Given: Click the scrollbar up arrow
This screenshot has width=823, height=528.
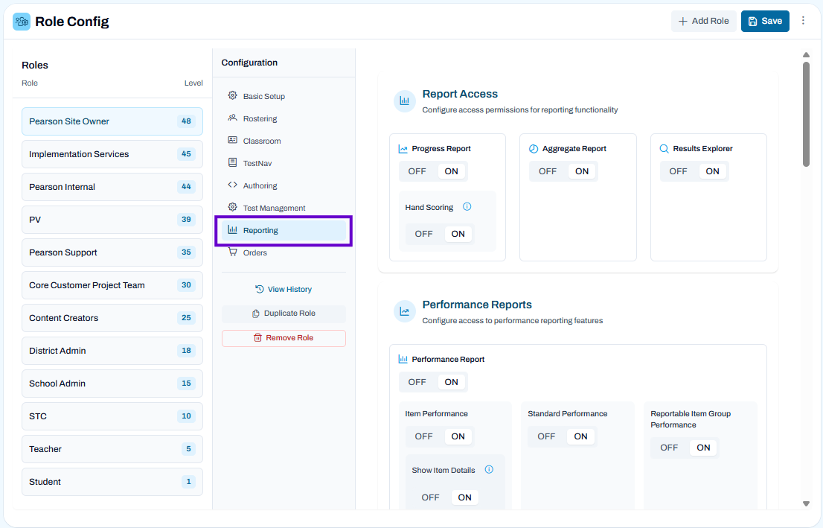Looking at the screenshot, I should coord(806,54).
